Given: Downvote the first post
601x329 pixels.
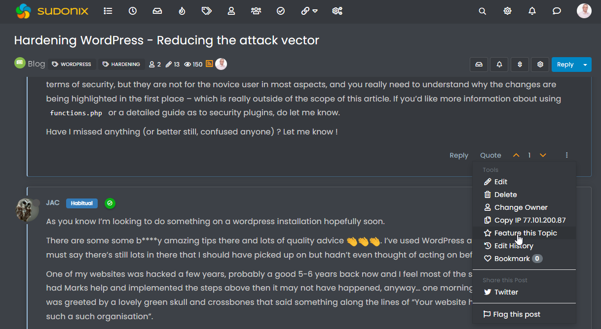Looking at the screenshot, I should coord(543,155).
